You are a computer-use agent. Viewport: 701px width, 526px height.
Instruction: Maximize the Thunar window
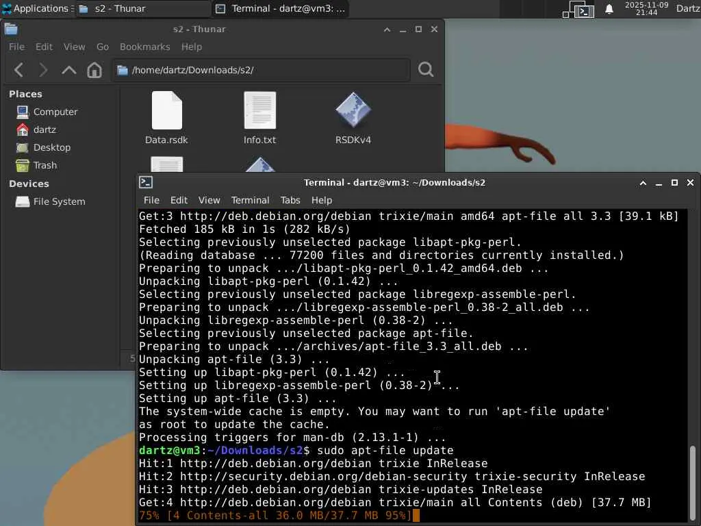click(418, 29)
